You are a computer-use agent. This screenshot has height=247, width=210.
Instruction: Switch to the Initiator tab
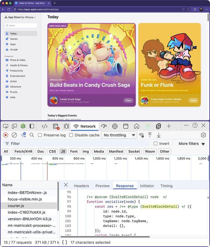tap(147, 186)
